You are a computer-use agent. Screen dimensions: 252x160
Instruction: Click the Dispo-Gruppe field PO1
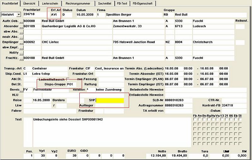pyautogui.click(x=72, y=84)
